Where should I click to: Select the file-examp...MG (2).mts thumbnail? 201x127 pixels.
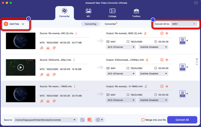tap(21, 41)
